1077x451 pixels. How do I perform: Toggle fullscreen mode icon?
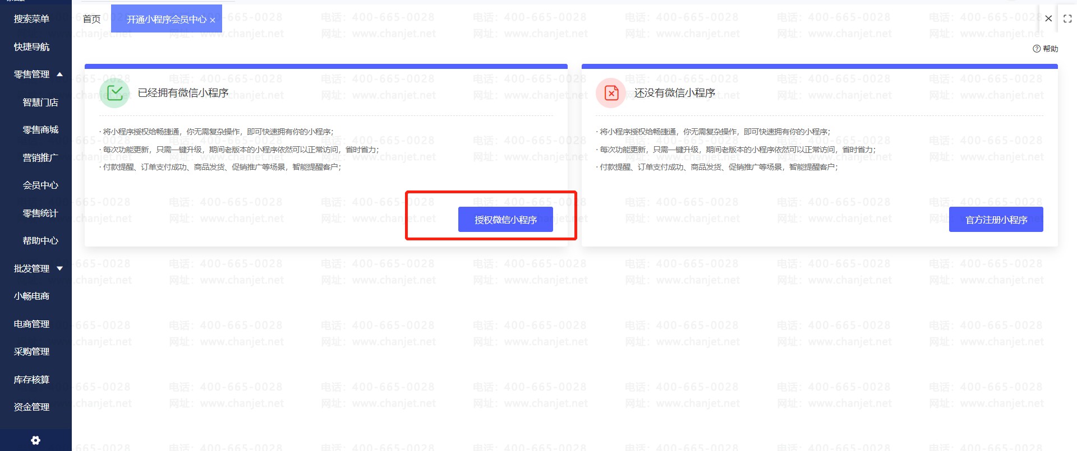click(1067, 18)
